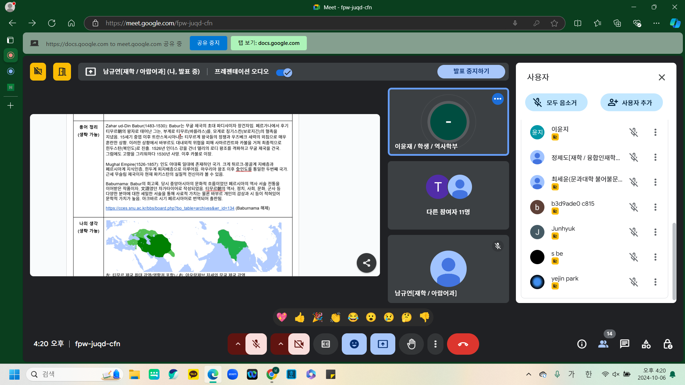The image size is (685, 385).
Task: Open host controls lock icon
Action: click(668, 344)
